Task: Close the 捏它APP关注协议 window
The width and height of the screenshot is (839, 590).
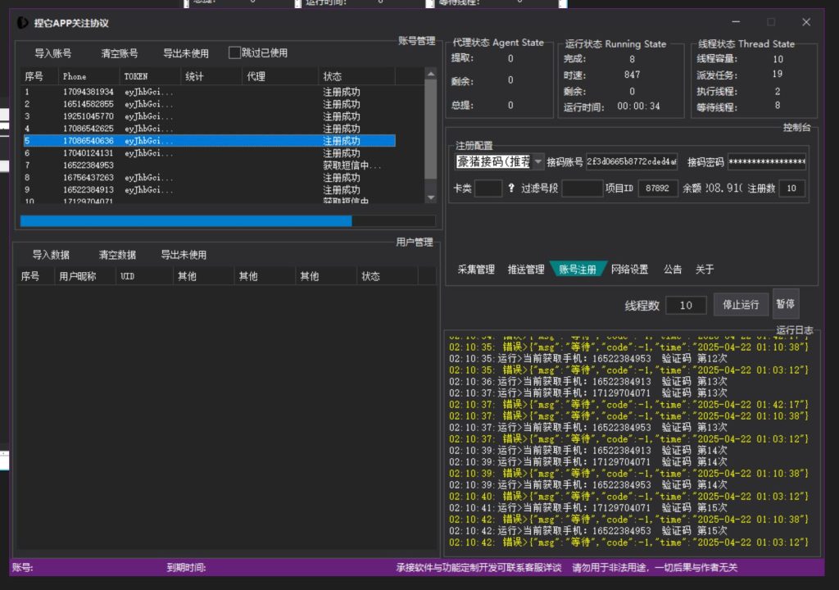Action: click(x=806, y=23)
